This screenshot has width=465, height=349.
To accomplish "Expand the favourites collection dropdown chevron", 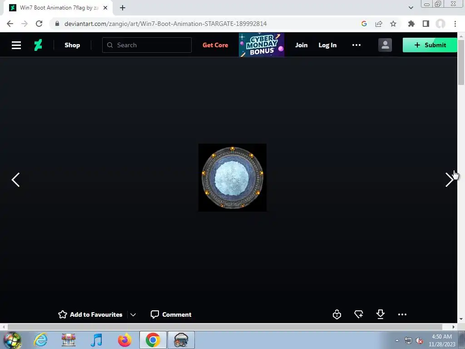I will point(133,314).
